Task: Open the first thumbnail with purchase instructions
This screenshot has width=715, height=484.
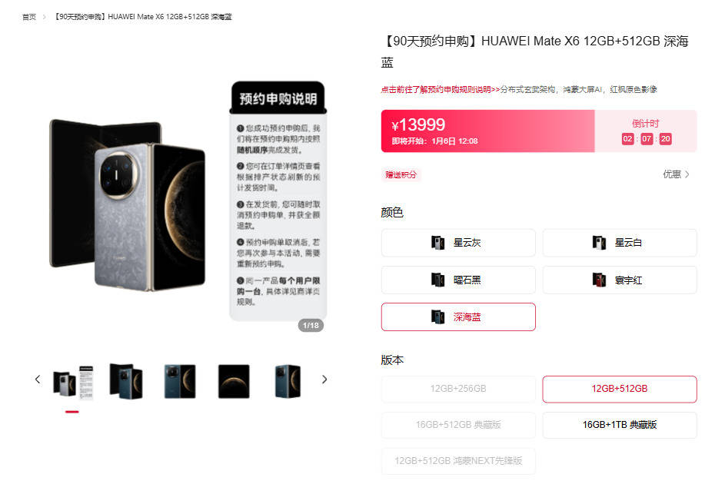Action: pos(72,382)
